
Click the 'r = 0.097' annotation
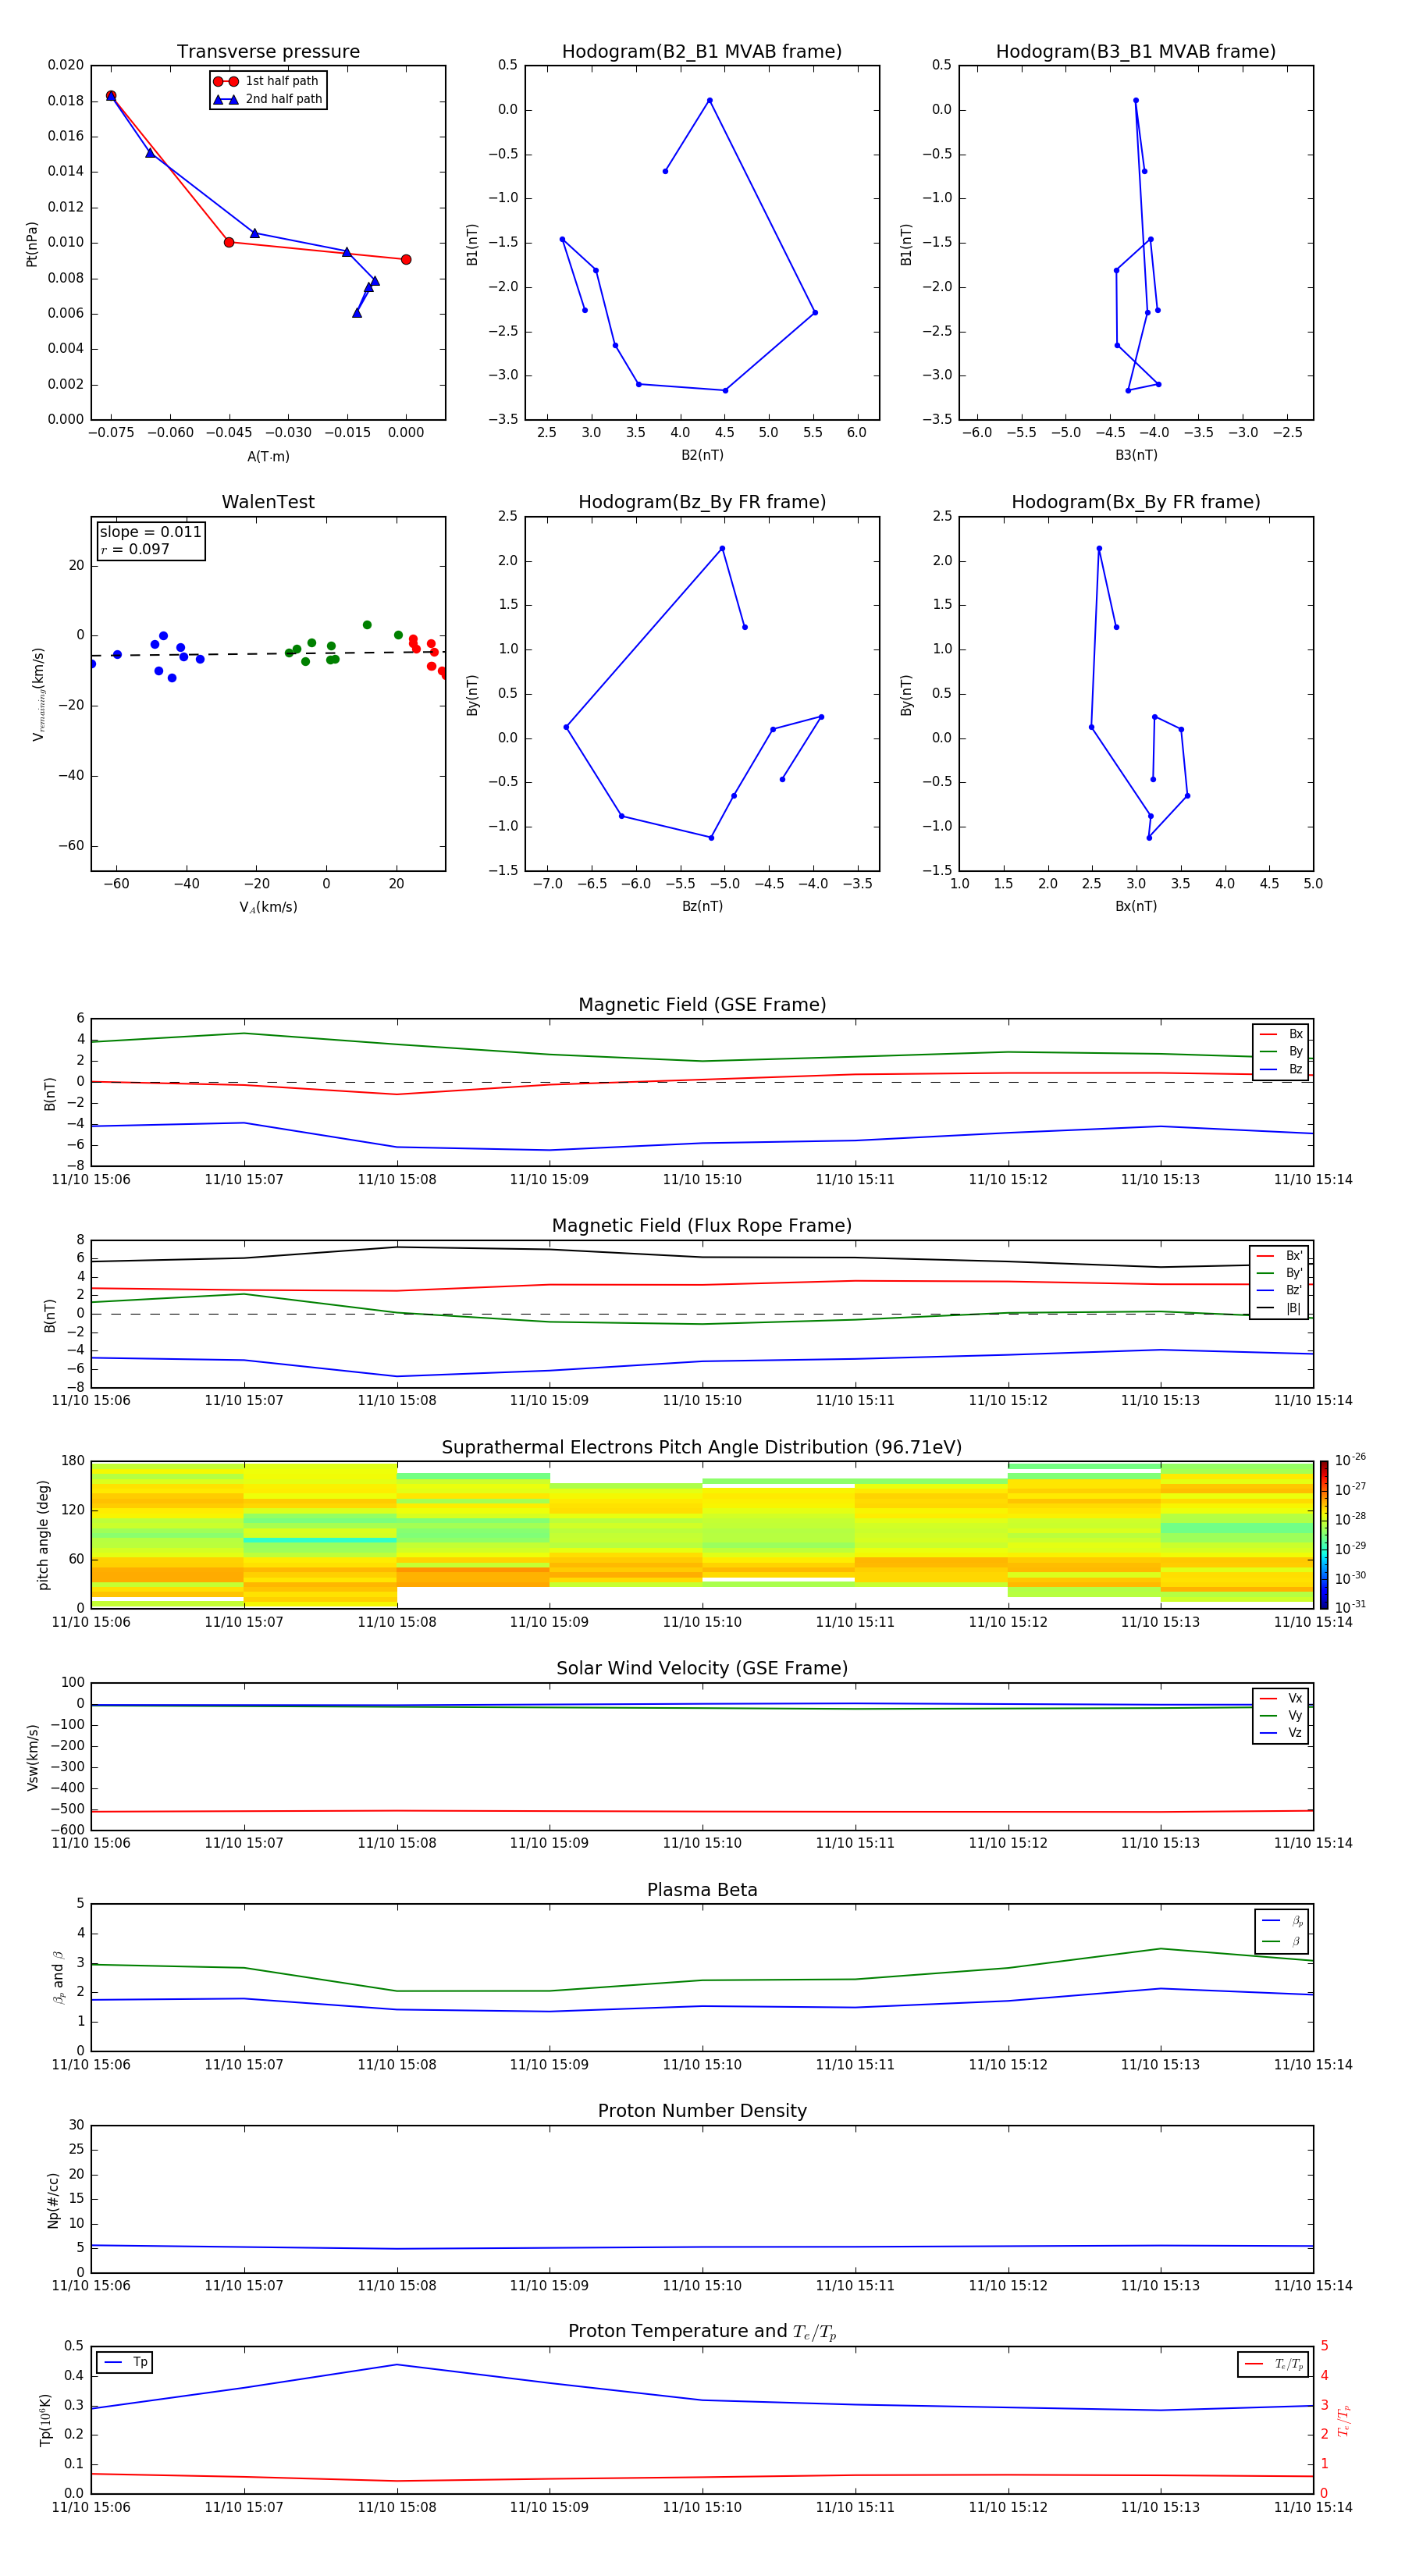(x=135, y=549)
